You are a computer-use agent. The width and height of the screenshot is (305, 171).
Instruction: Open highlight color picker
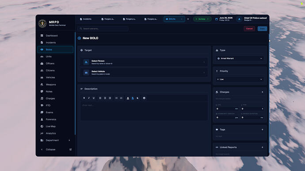tap(133, 98)
